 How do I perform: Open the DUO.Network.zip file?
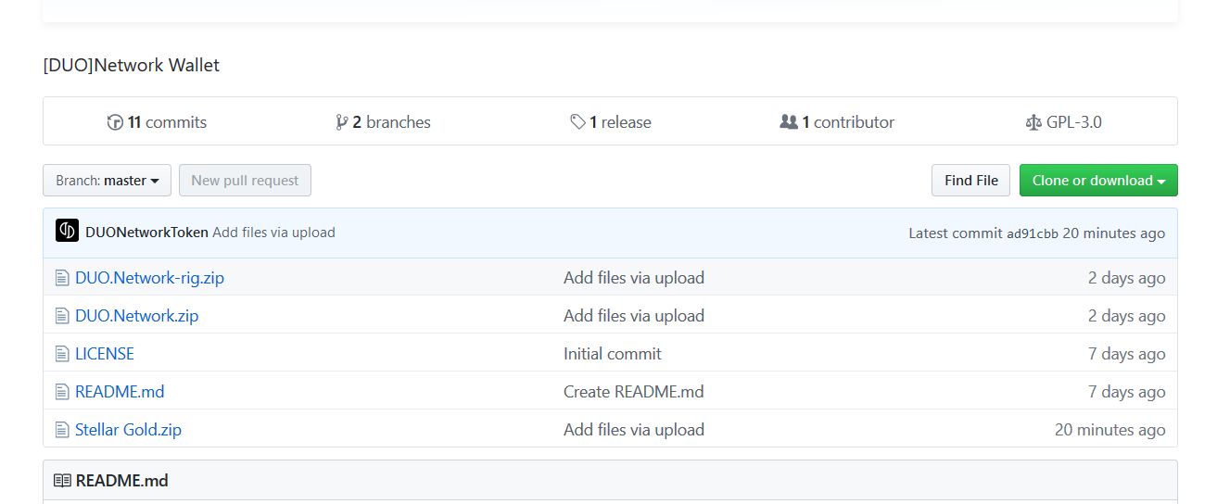136,316
